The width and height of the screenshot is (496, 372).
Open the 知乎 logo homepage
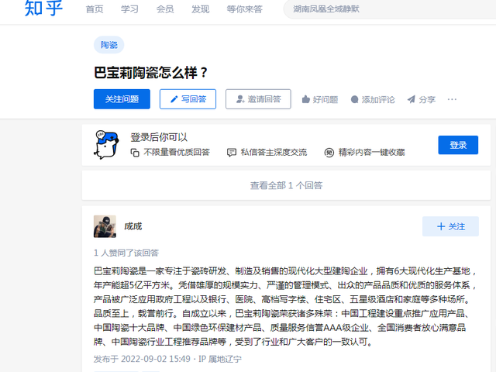pyautogui.click(x=43, y=8)
